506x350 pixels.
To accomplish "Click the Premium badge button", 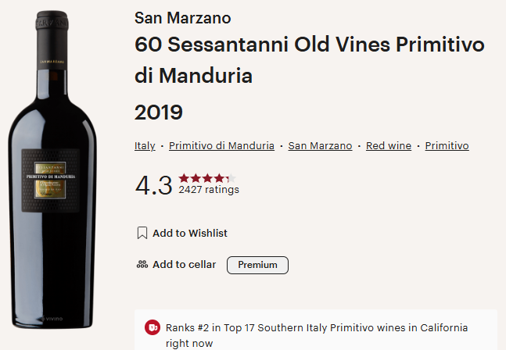I will pyautogui.click(x=257, y=265).
